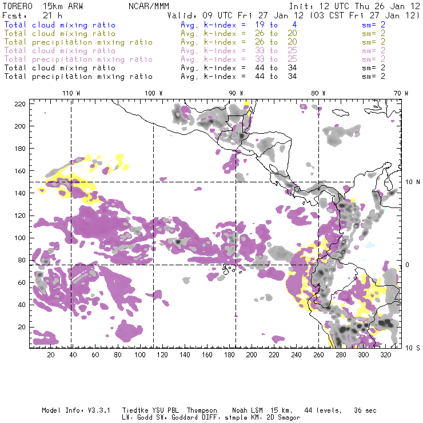The image size is (423, 423).
Task: Click the "20" tick label on left axis
Action: (x=22, y=327)
